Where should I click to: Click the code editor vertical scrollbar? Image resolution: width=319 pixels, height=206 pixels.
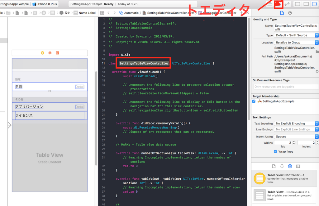click(249, 69)
